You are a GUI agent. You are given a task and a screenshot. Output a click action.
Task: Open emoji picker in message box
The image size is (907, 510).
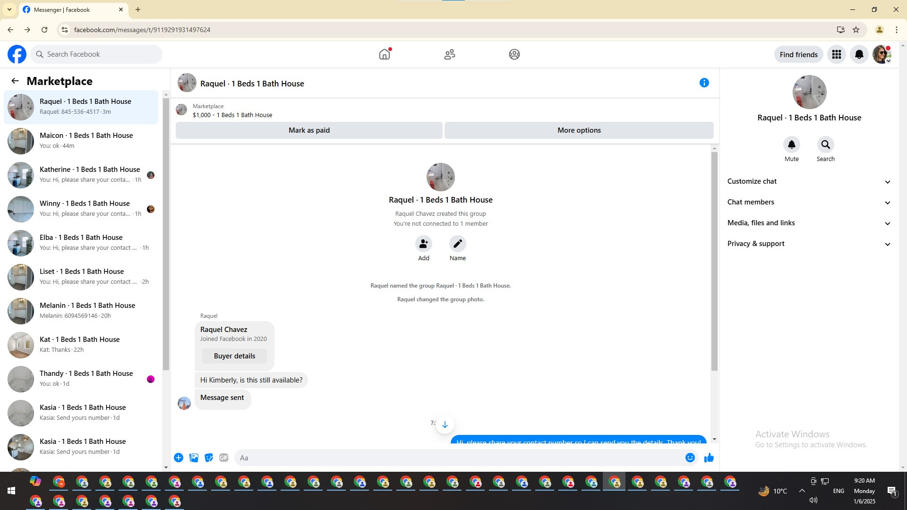690,458
